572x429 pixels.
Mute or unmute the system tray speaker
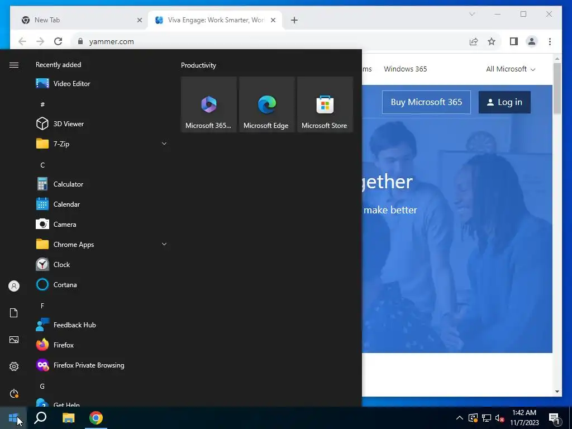500,418
